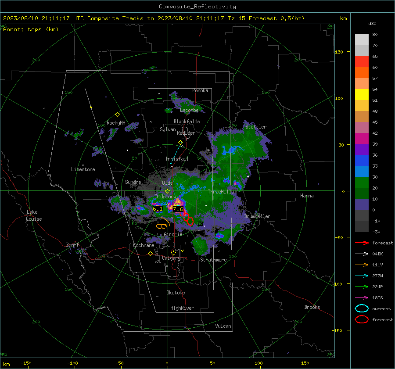This screenshot has width=395, height=369.
Task: Click the Lacombe town label
Action: click(189, 110)
